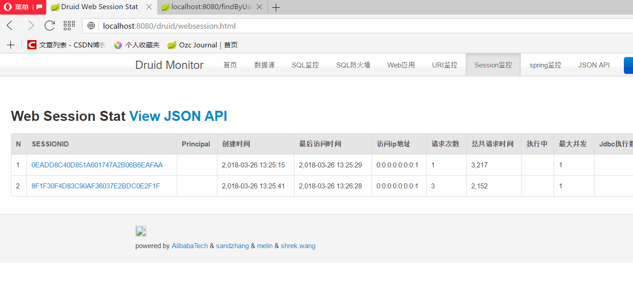Open the SQL监控 page
The width and height of the screenshot is (633, 291).
tap(305, 65)
